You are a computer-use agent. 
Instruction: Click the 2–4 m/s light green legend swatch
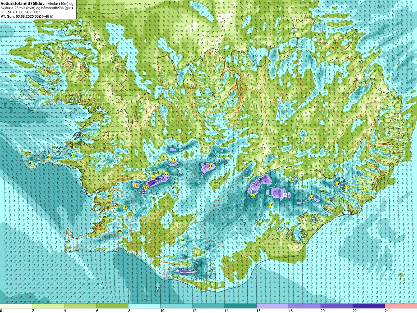click(48, 306)
